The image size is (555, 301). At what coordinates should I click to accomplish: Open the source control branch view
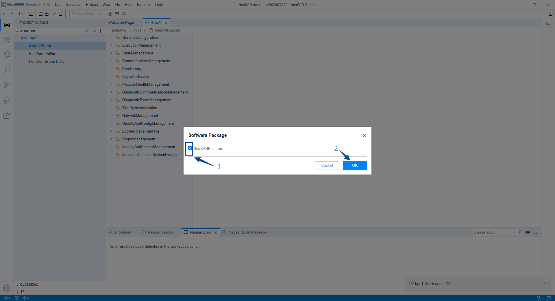point(7,85)
